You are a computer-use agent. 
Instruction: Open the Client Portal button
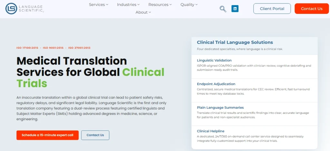[272, 9]
